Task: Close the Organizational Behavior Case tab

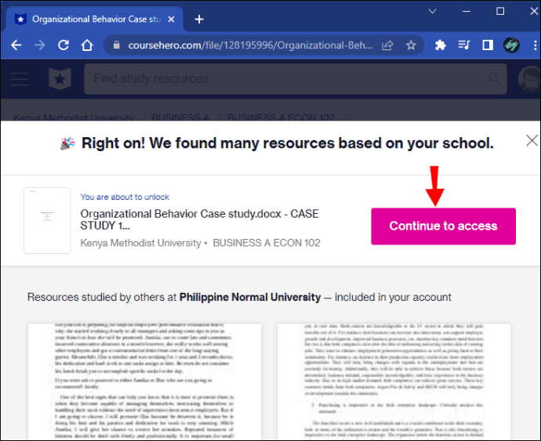Action: [x=171, y=20]
